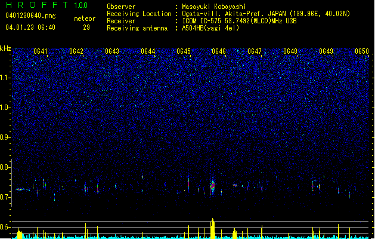Select the Ogata-vill. Akita-Pref. JAPAN location text
The height and width of the screenshot is (239, 375).
(x=266, y=14)
